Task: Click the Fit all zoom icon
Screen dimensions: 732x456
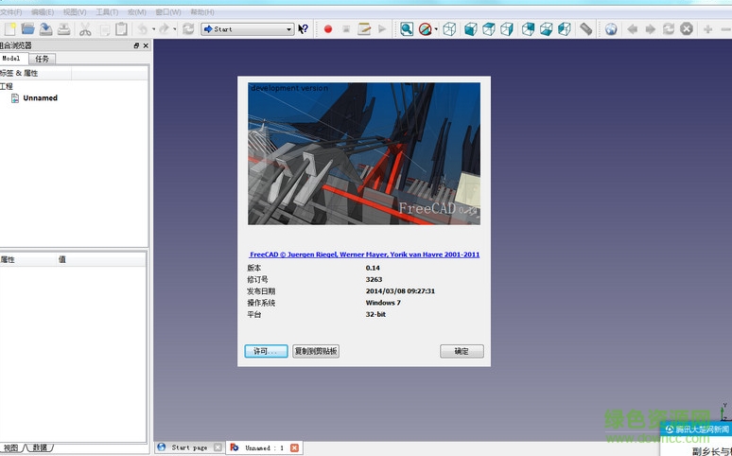Action: point(406,29)
